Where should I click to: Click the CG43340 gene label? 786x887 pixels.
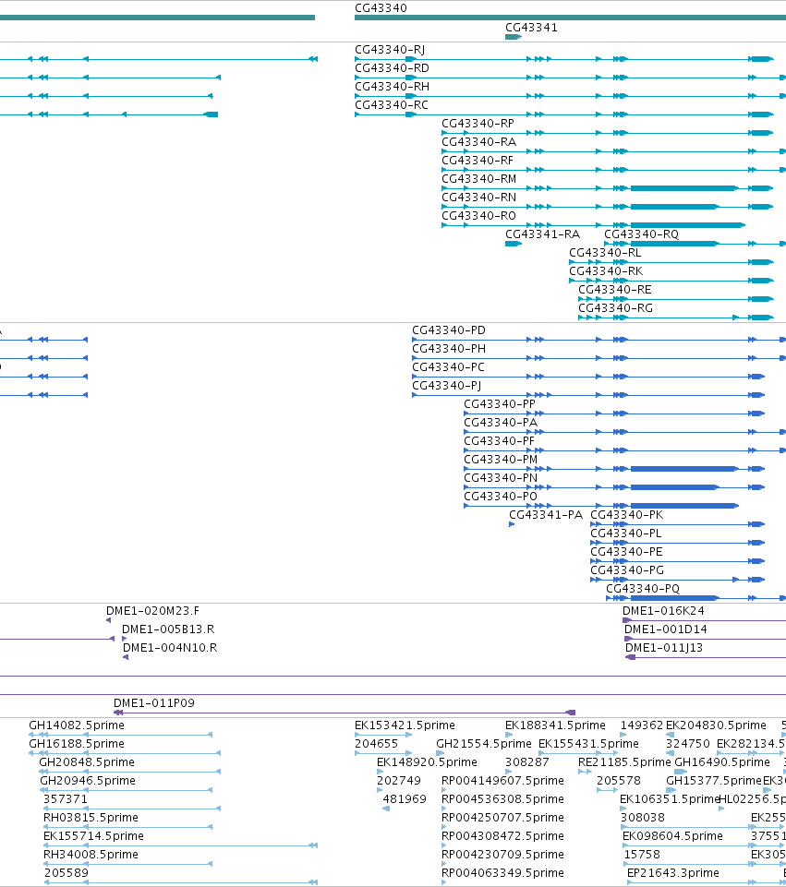point(381,8)
